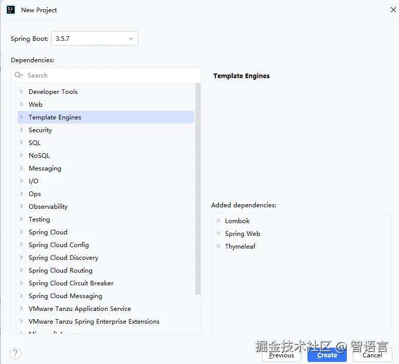
Task: Select the Spring Cloud Config row
Action: click(x=106, y=245)
